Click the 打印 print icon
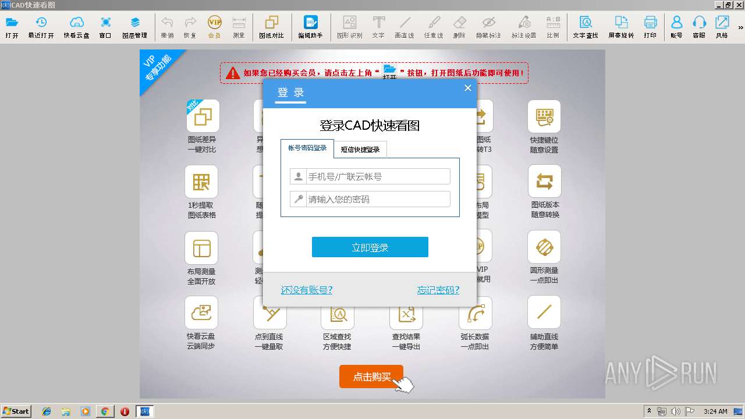Screen dimensions: 745x419 650,27
